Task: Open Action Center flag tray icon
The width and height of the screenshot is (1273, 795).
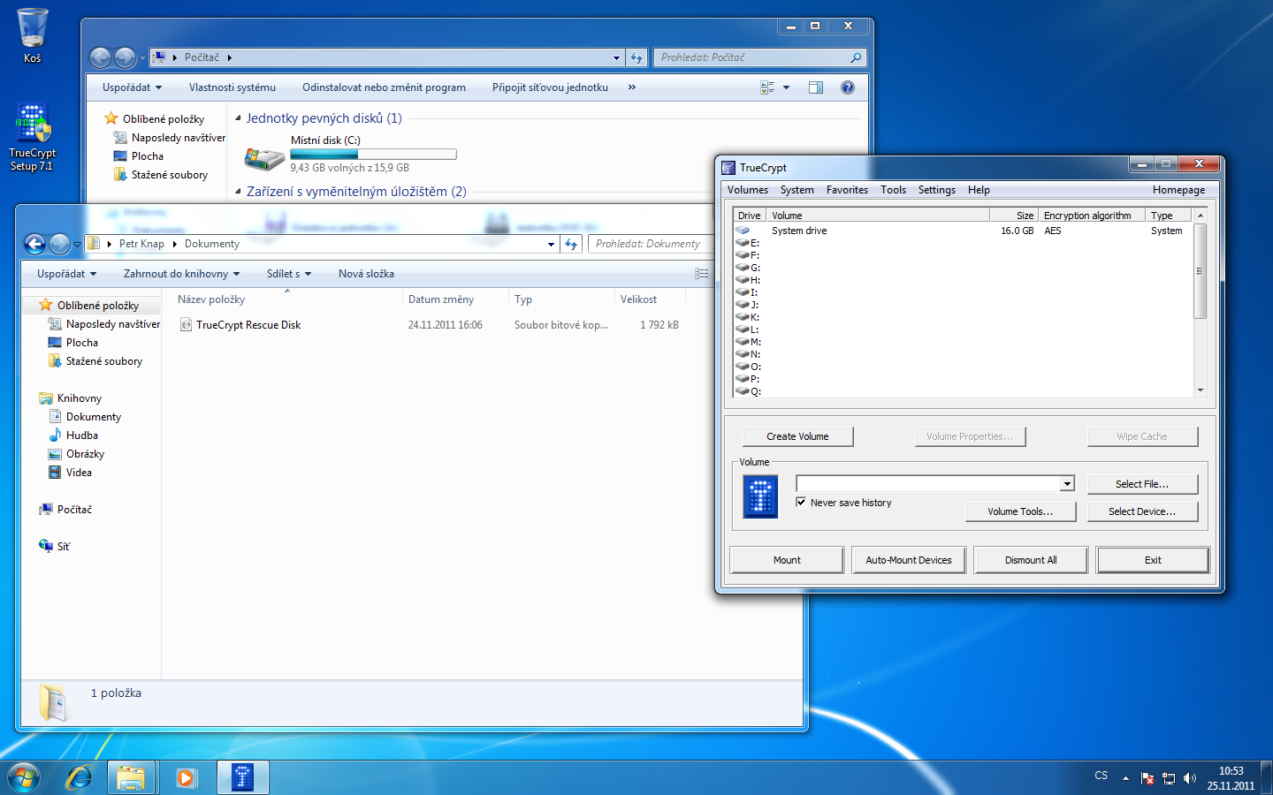Action: click(x=1147, y=778)
